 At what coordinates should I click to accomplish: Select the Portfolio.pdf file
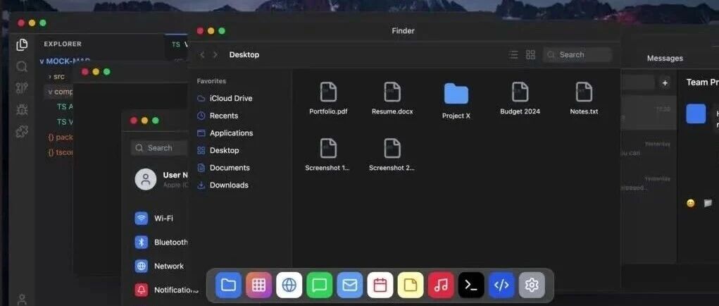[328, 99]
